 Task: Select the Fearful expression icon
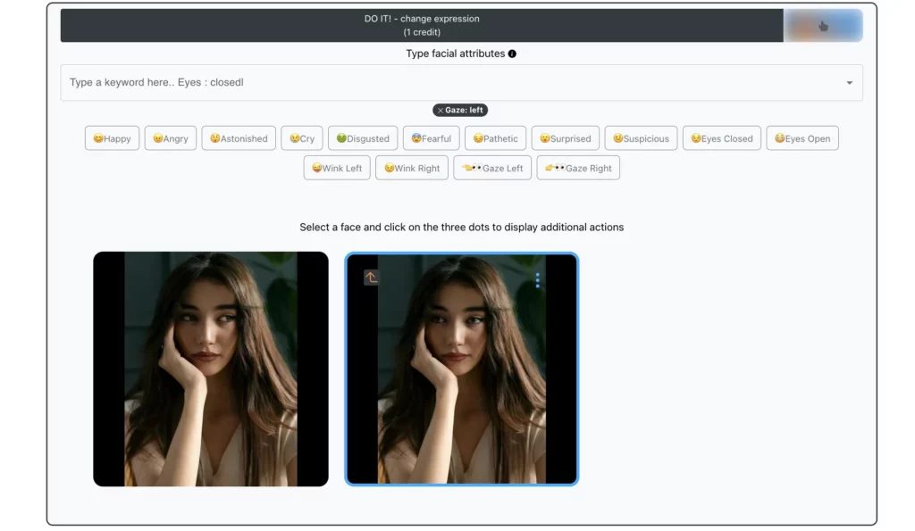click(x=431, y=138)
